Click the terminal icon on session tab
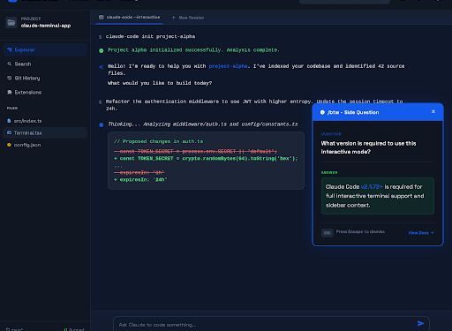 [x=102, y=17]
